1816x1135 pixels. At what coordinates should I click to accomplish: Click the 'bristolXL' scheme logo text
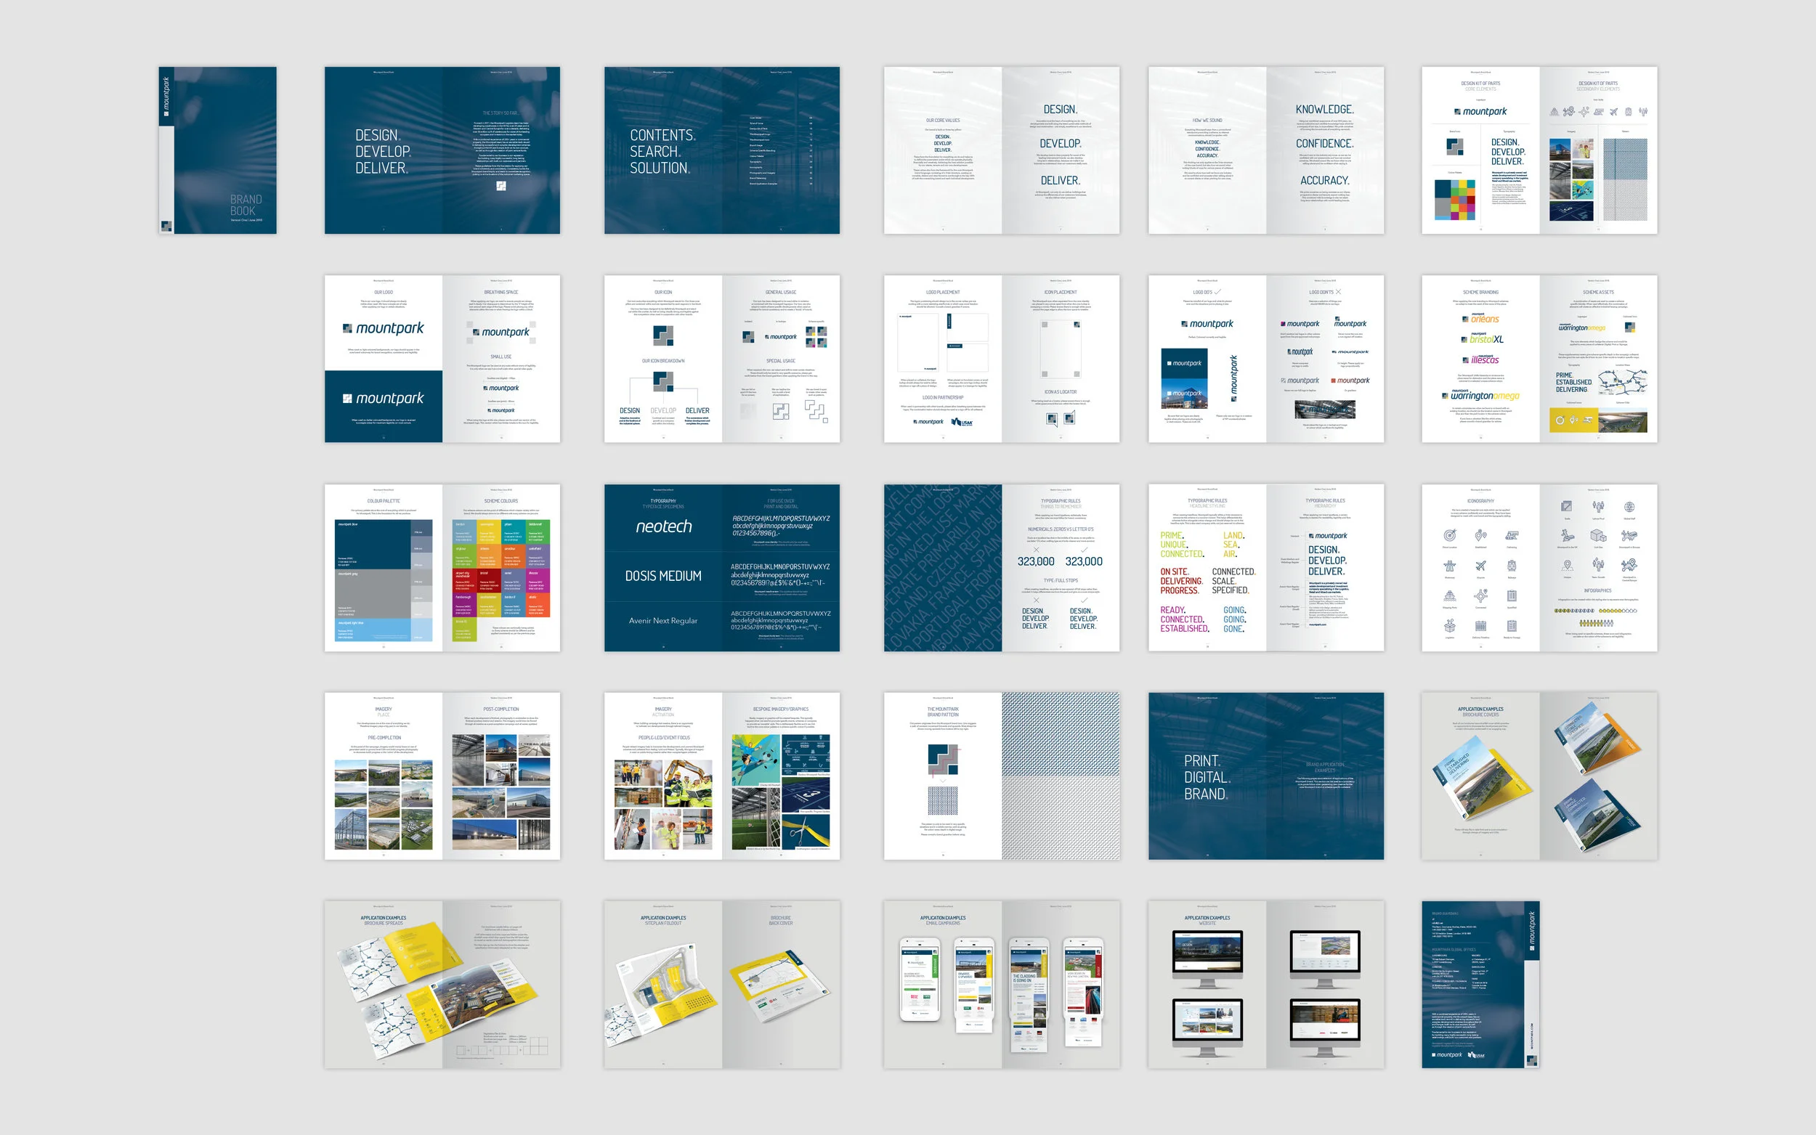[1486, 339]
